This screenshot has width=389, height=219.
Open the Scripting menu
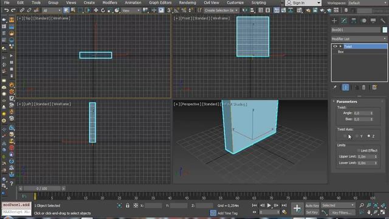click(x=258, y=2)
